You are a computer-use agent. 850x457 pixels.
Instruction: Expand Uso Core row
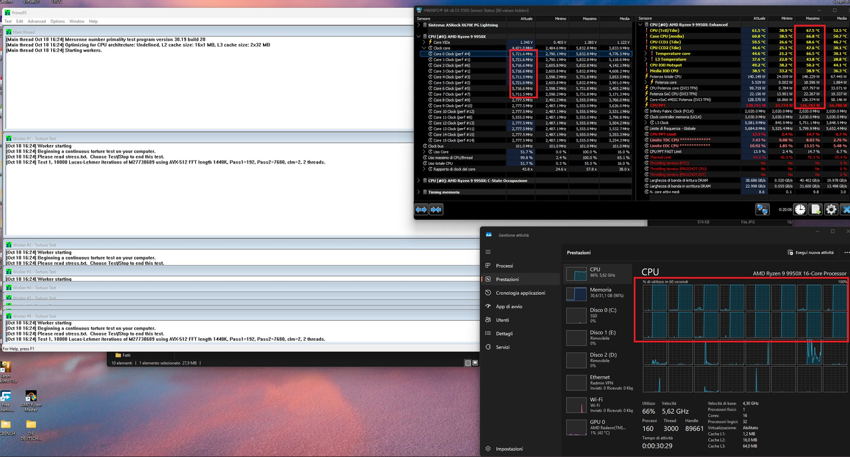[x=424, y=151]
